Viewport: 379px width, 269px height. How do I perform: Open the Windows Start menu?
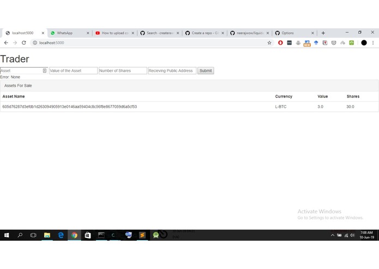(7, 235)
